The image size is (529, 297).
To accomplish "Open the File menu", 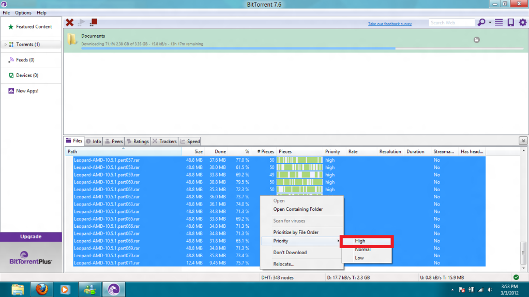I will click(6, 13).
